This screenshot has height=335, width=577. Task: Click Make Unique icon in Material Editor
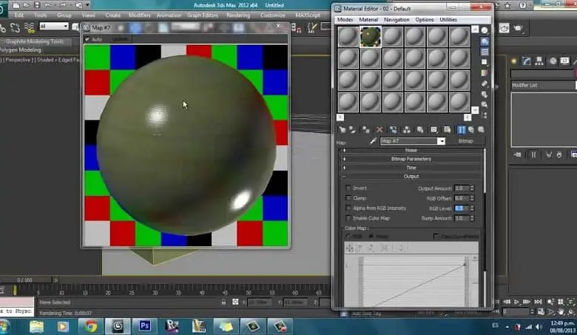point(407,129)
